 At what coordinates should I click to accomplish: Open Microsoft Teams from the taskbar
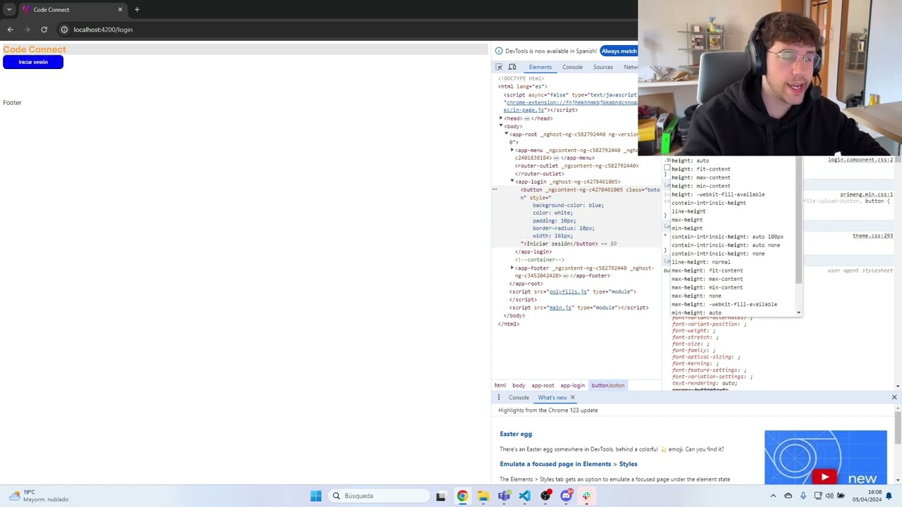tap(504, 496)
